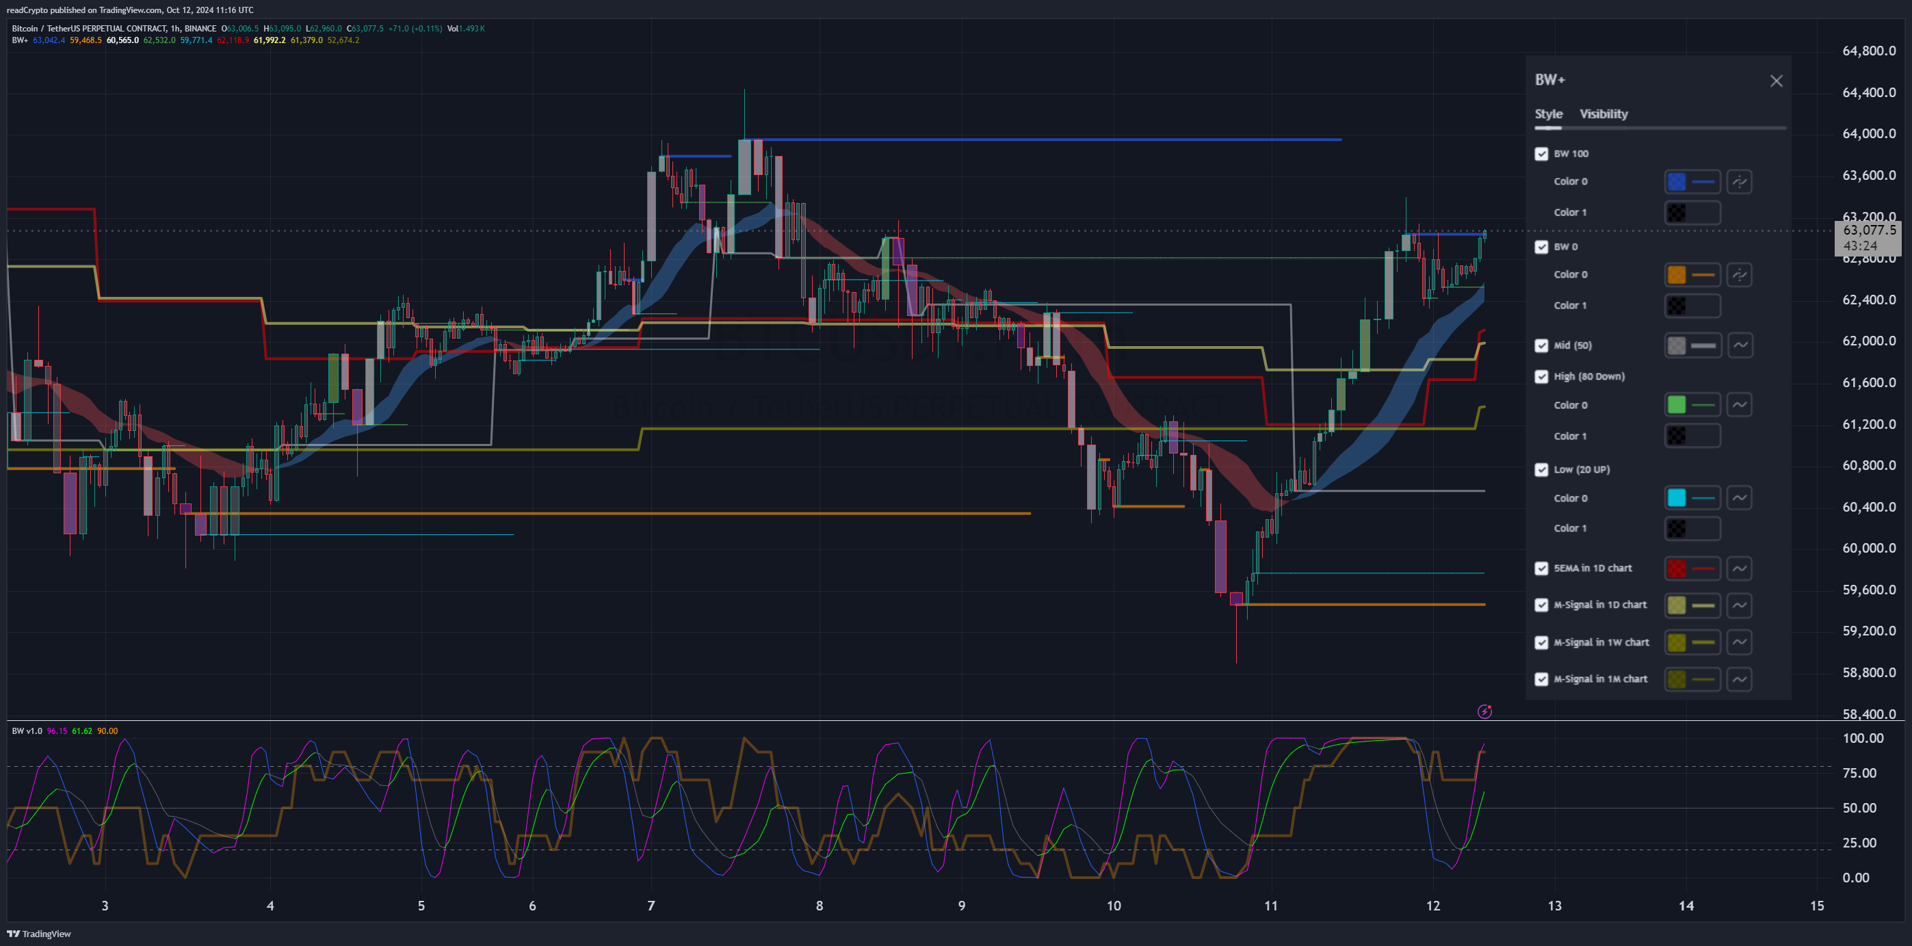Toggle the BW 0 checkbox

(x=1542, y=247)
